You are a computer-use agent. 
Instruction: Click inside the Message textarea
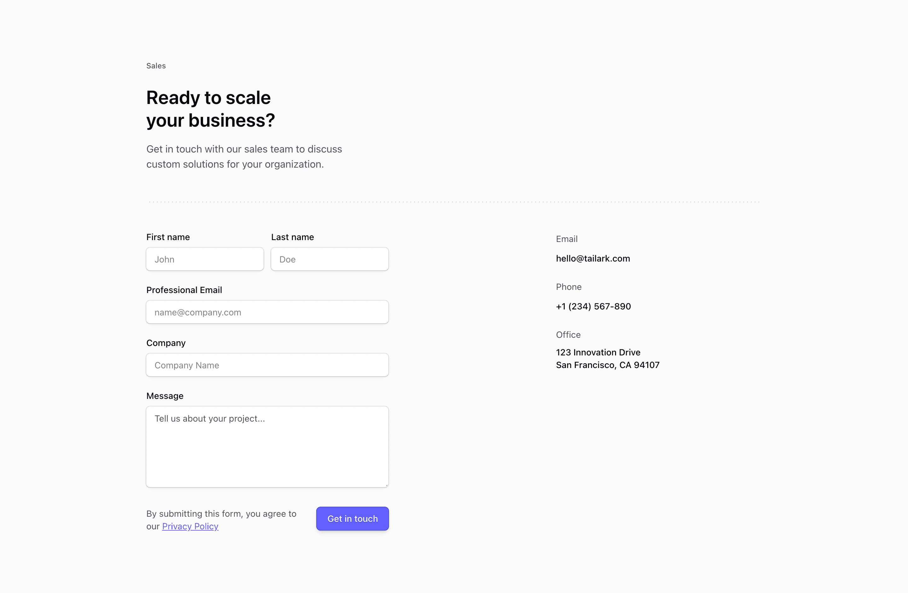267,446
